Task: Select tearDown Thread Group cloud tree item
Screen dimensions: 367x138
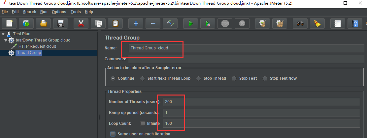Action: point(43,40)
